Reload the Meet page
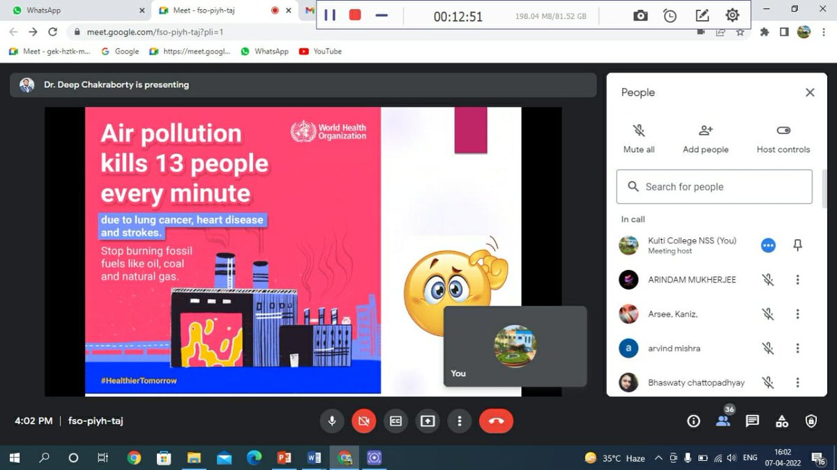The width and height of the screenshot is (837, 470). (x=52, y=32)
